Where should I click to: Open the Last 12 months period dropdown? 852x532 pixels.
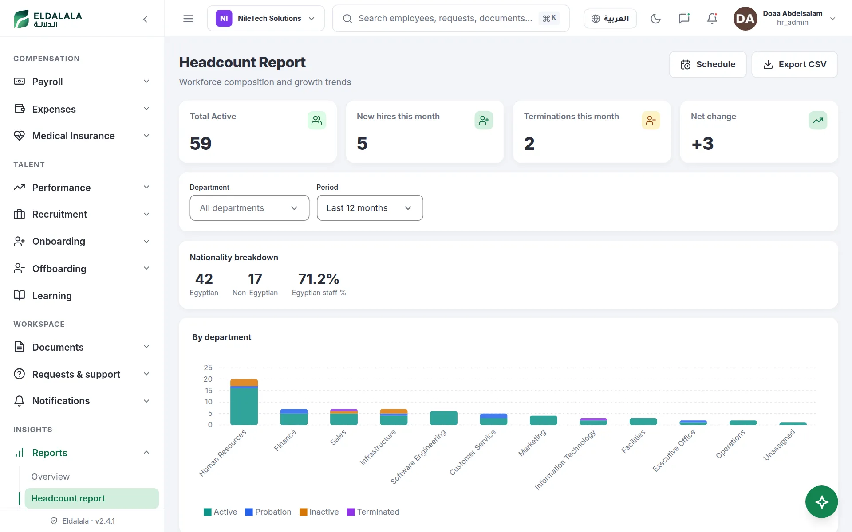(x=370, y=208)
